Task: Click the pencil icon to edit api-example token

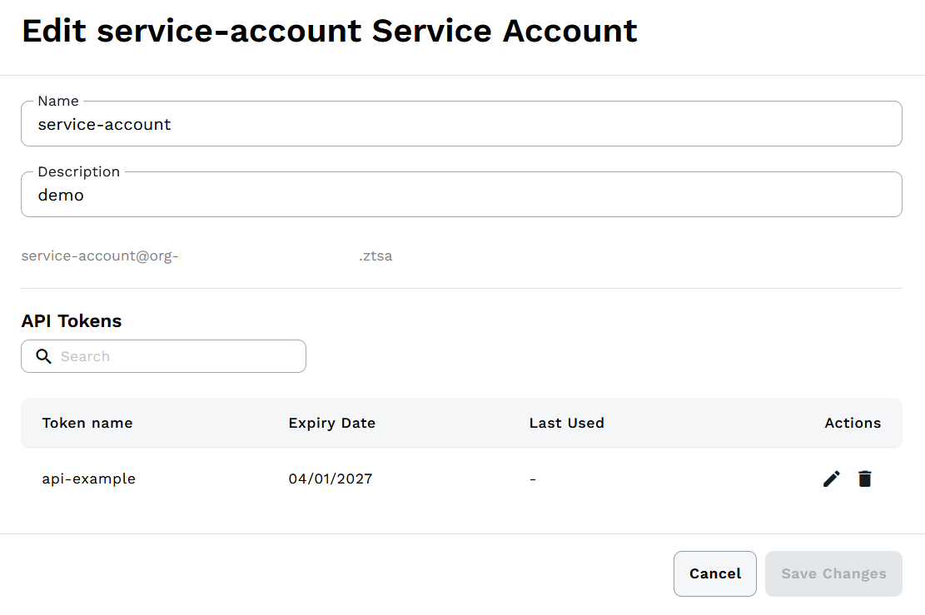Action: coord(831,479)
